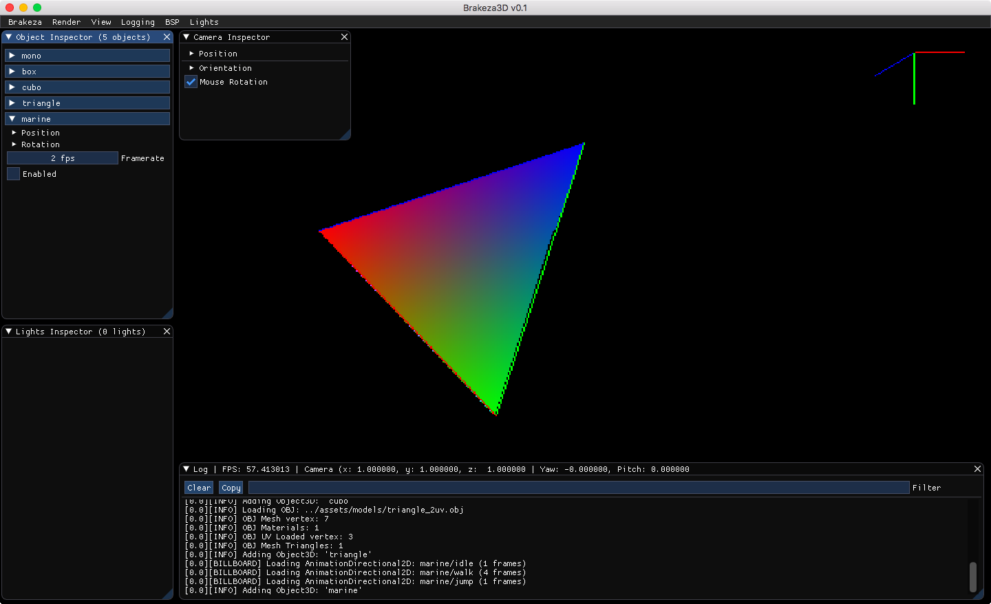991x604 pixels.
Task: Click the Camera Inspector resize grip
Action: pyautogui.click(x=345, y=135)
